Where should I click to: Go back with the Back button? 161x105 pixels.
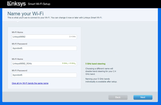point(118,97)
